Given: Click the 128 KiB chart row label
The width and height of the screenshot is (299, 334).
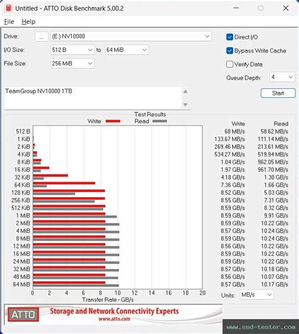Looking at the screenshot, I should point(21,193).
